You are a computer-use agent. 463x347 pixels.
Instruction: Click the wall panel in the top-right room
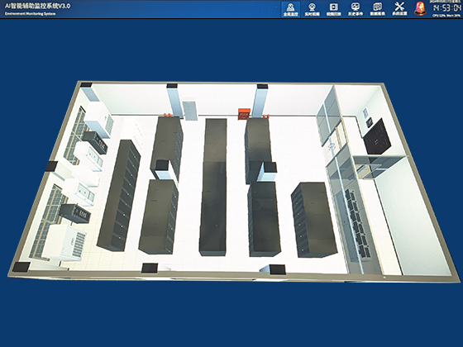365,113
